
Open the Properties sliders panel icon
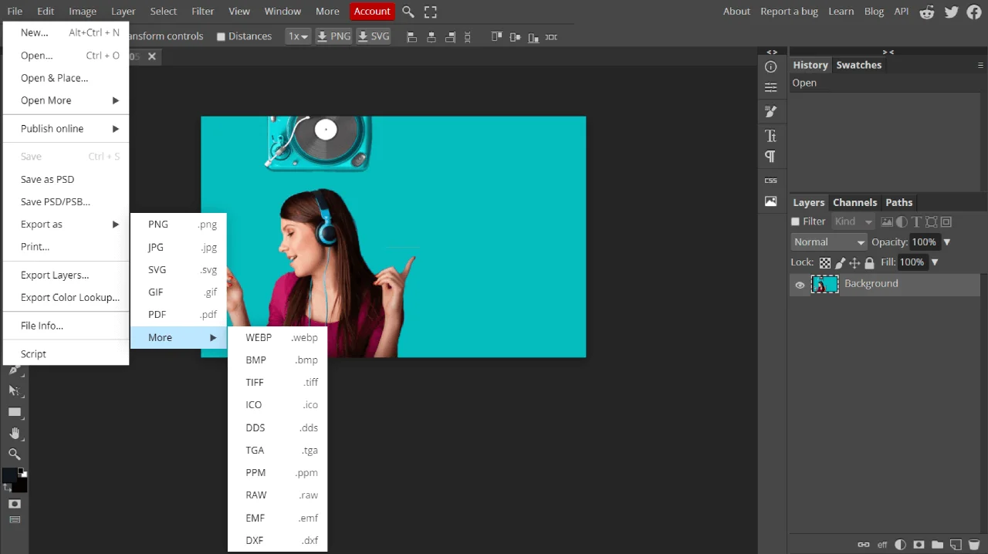[x=770, y=87]
